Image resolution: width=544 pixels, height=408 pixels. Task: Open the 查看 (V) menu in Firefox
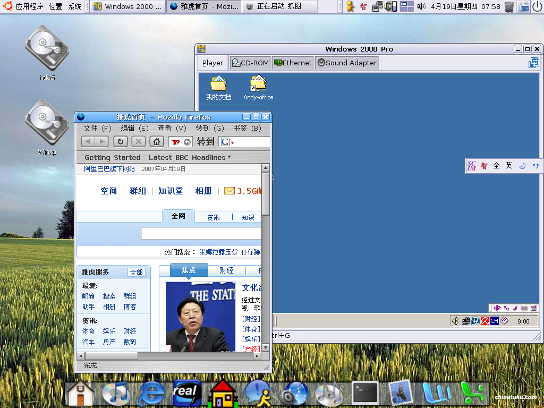point(172,129)
